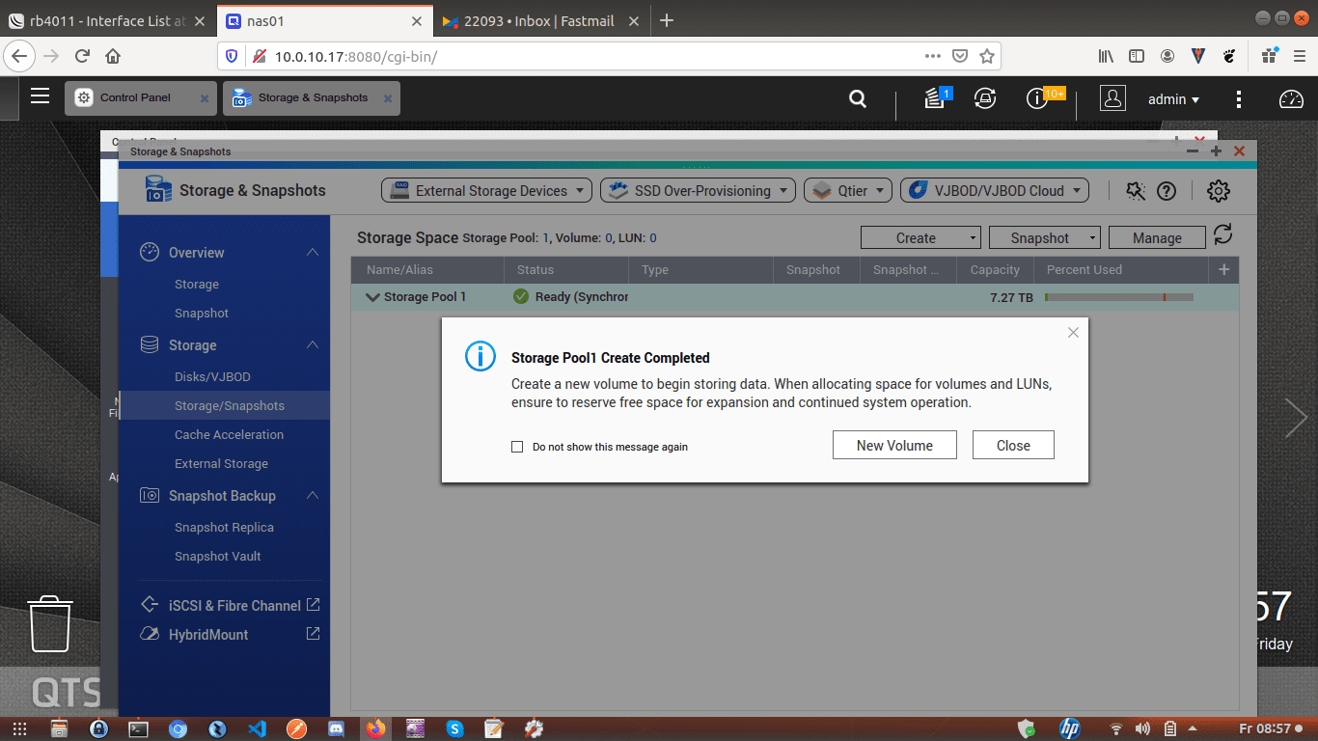Screen dimensions: 1318x741
Task: Collapse the Storage Pool 1 row
Action: 372,297
